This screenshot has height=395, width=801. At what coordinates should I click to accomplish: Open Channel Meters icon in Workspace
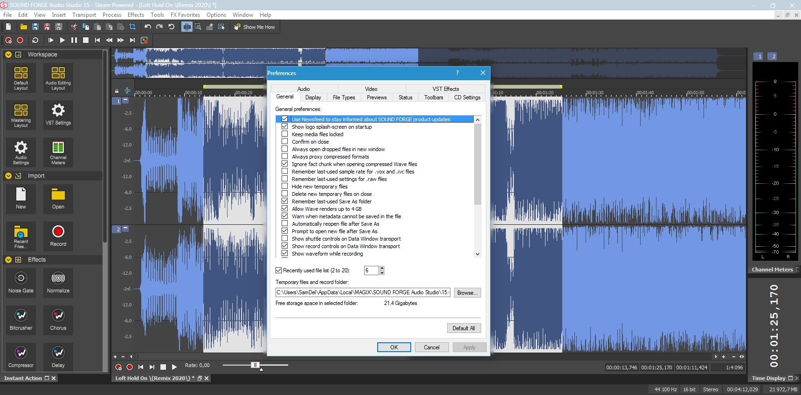tap(58, 152)
